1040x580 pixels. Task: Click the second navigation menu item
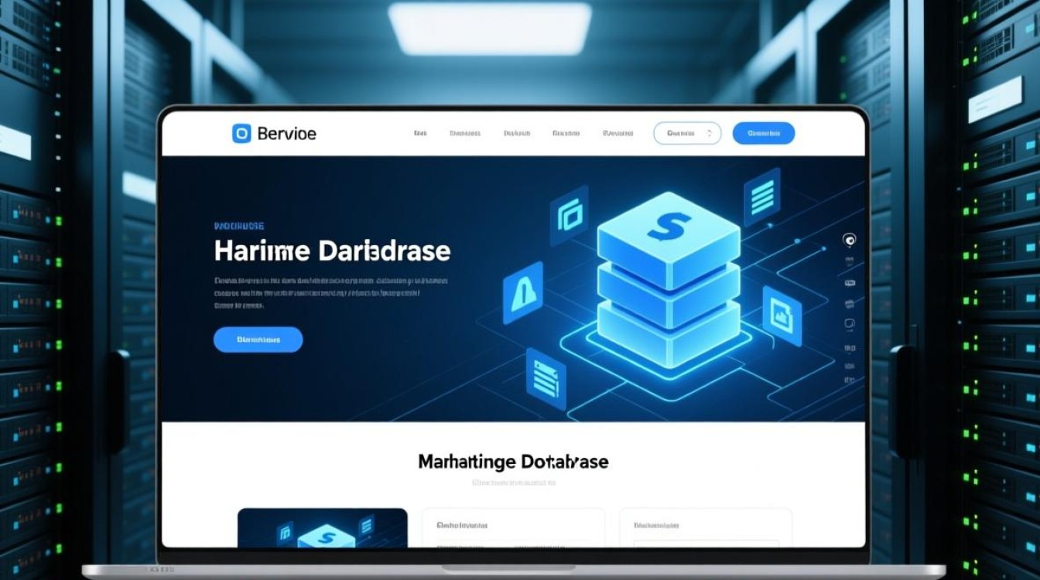pyautogui.click(x=465, y=133)
